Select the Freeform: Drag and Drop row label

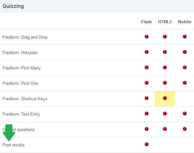coord(25,37)
